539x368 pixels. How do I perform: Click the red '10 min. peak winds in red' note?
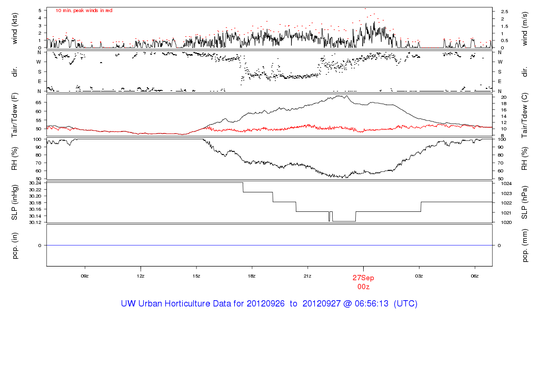[84, 11]
